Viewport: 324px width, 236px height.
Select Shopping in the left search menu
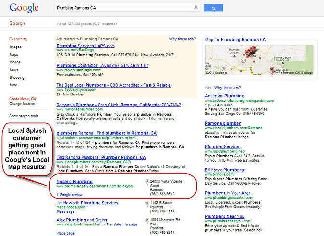coord(17,78)
